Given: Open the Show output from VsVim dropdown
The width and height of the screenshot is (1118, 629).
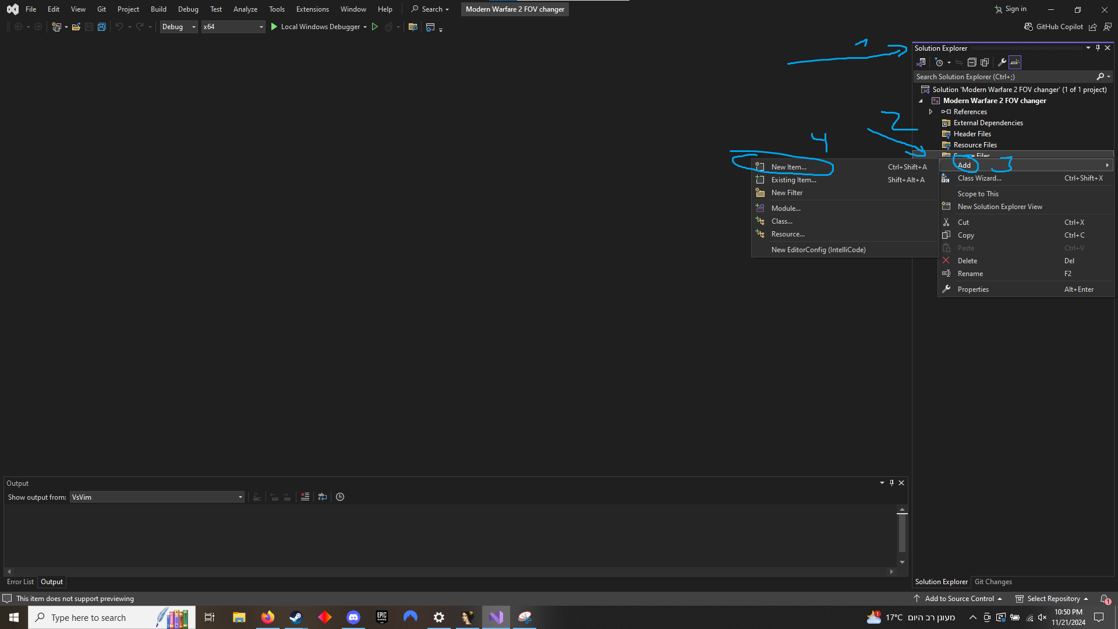Looking at the screenshot, I should (x=157, y=497).
